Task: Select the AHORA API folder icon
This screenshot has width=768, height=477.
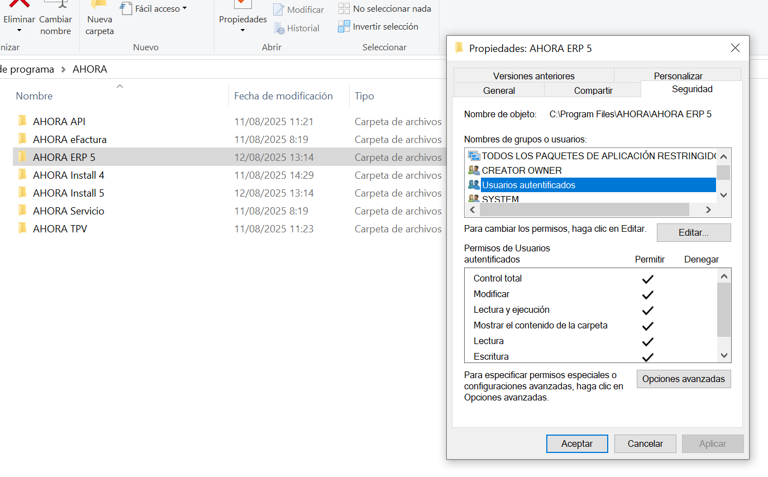Action: pyautogui.click(x=22, y=121)
